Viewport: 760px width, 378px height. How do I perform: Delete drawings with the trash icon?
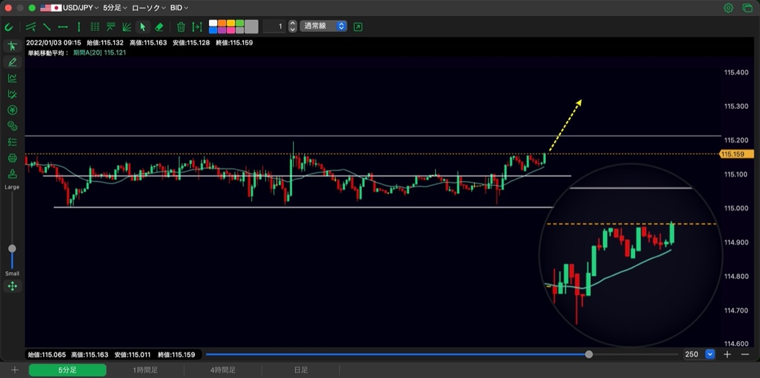(x=181, y=27)
